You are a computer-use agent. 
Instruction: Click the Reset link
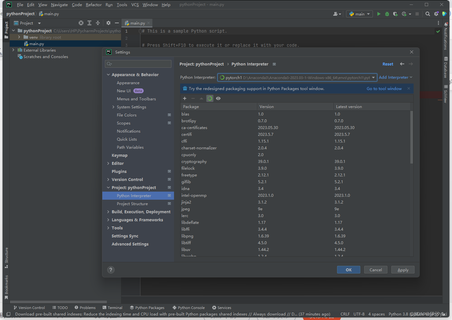coord(388,64)
